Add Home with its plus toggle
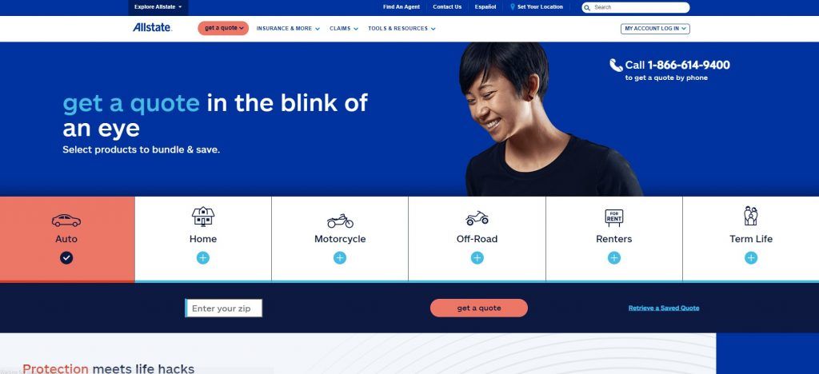This screenshot has height=374, width=819. [203, 257]
